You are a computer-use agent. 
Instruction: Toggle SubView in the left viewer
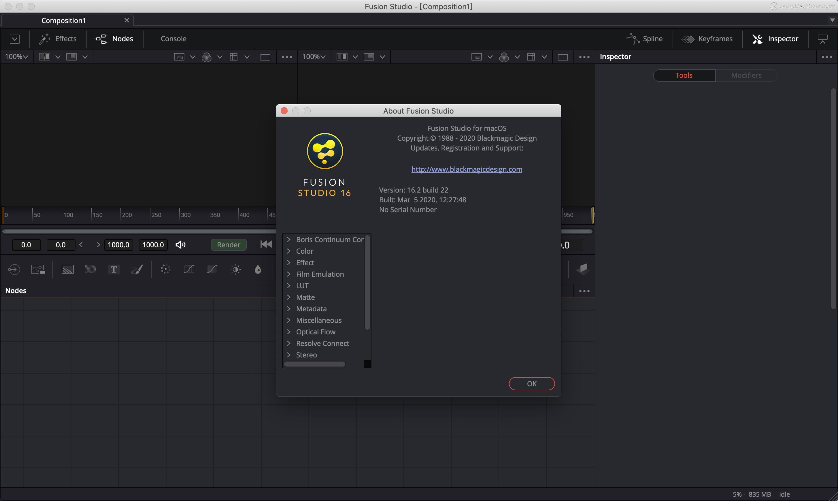(71, 57)
